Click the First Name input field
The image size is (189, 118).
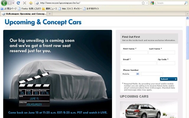134,53
